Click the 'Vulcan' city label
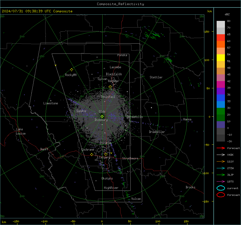The width and height of the screenshot is (241, 225). pos(136,199)
